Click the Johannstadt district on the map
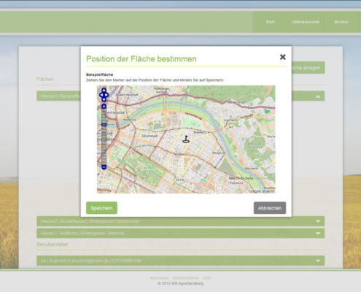This screenshot has height=292, width=361. 150,136
